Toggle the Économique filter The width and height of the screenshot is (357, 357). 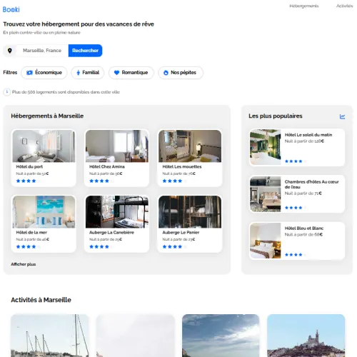44,73
